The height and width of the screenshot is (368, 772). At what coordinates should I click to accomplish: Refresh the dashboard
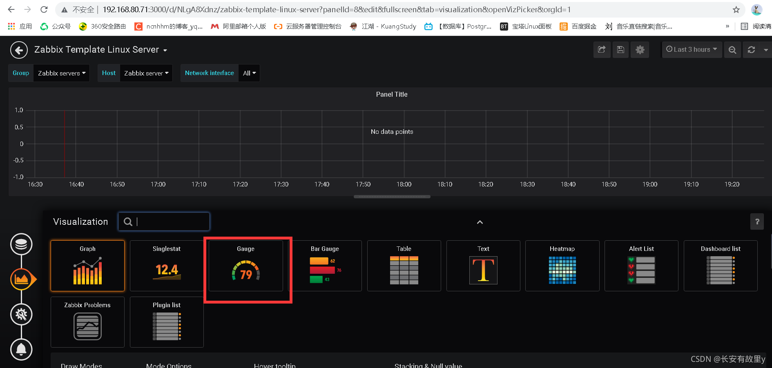(751, 50)
